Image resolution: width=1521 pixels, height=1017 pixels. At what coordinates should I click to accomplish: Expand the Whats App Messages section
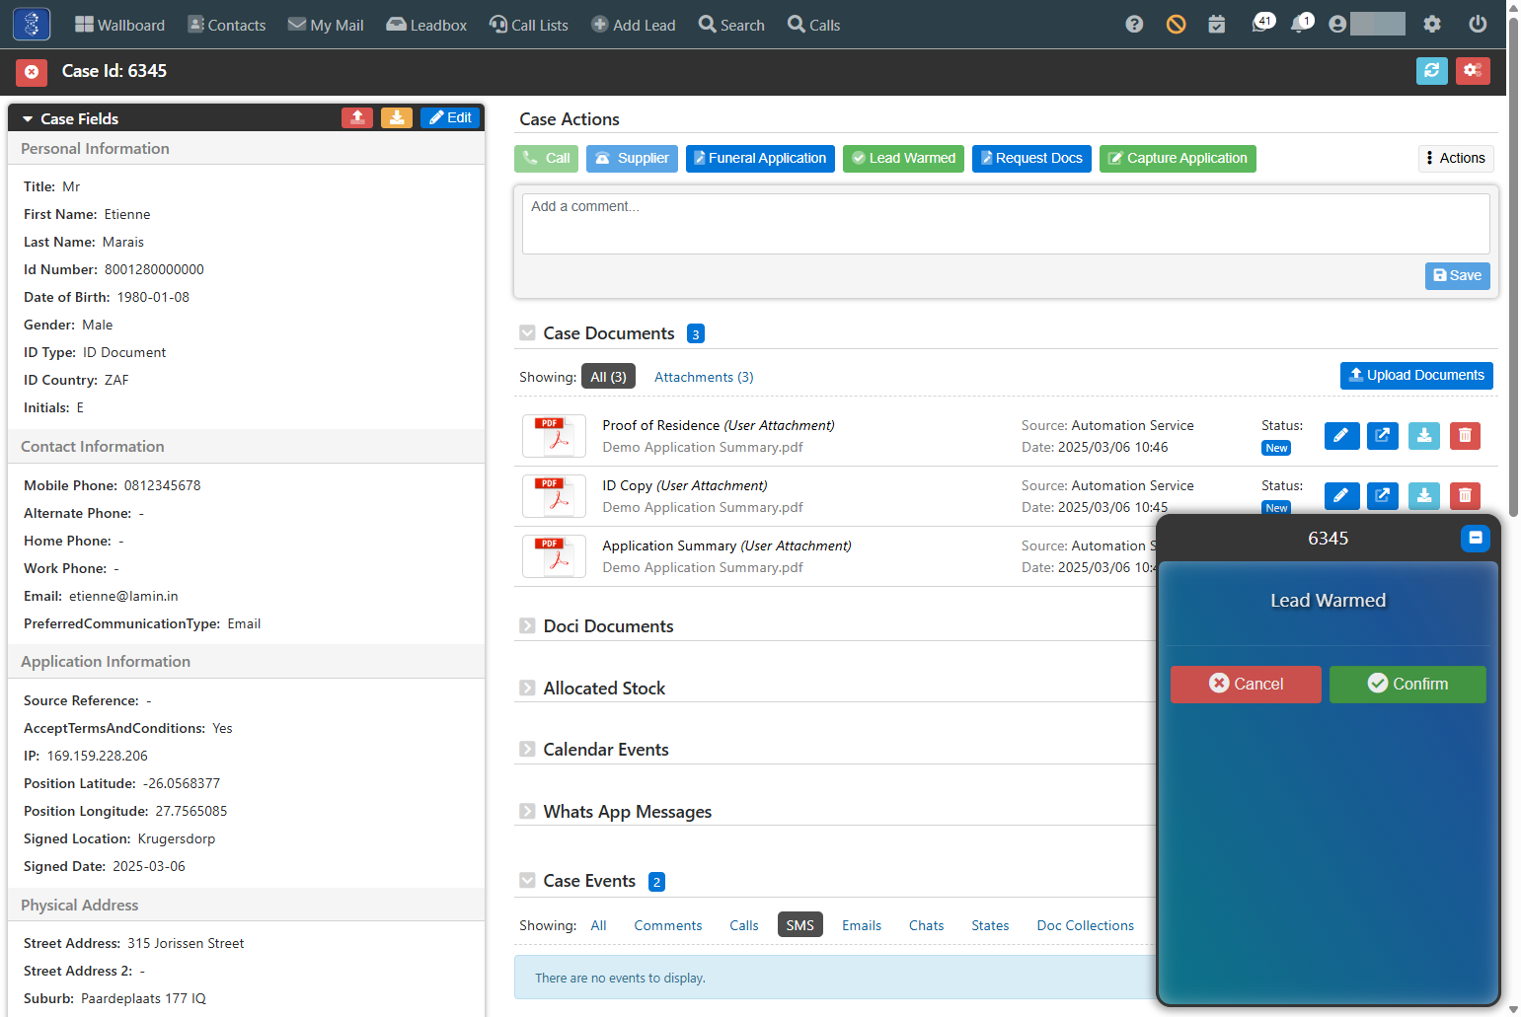[x=527, y=812]
